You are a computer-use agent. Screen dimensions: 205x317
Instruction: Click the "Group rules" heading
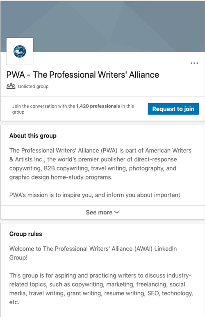coord(25,234)
